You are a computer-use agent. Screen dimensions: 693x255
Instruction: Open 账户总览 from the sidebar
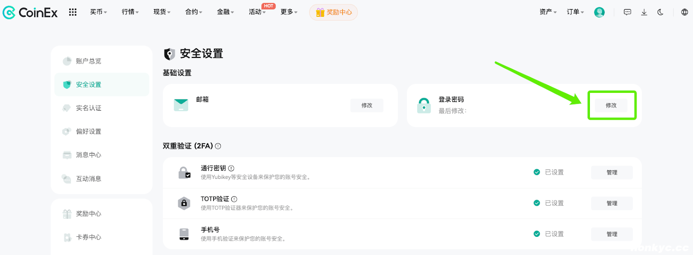click(89, 61)
